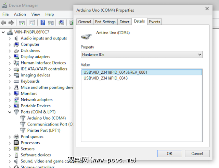This screenshot has height=168, width=219.
Task: Expand the Audio inputs and outputs node
Action: [x=10, y=39]
